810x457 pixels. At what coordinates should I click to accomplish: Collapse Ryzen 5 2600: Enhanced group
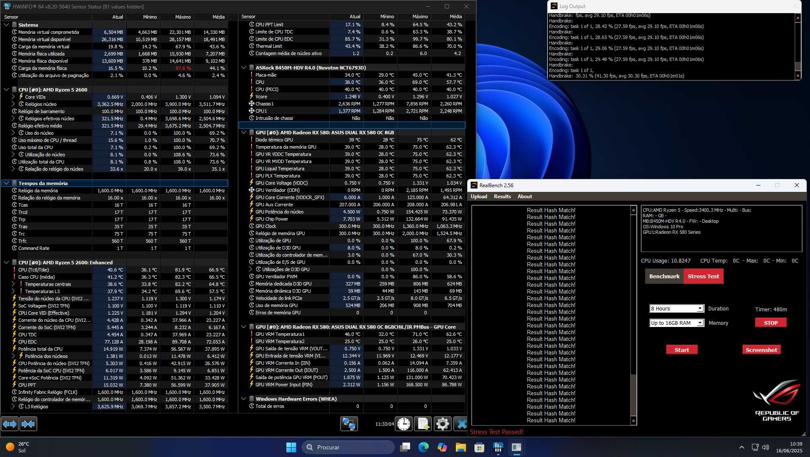tap(6, 263)
